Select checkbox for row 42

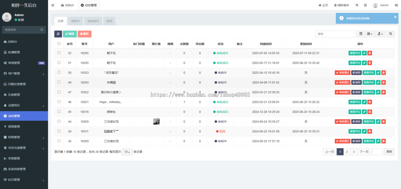pos(59,141)
